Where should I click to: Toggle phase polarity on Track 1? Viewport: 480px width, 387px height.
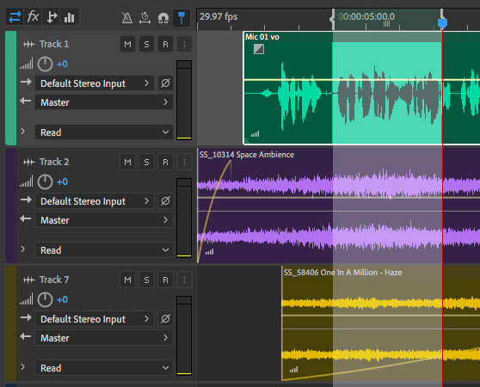(165, 83)
